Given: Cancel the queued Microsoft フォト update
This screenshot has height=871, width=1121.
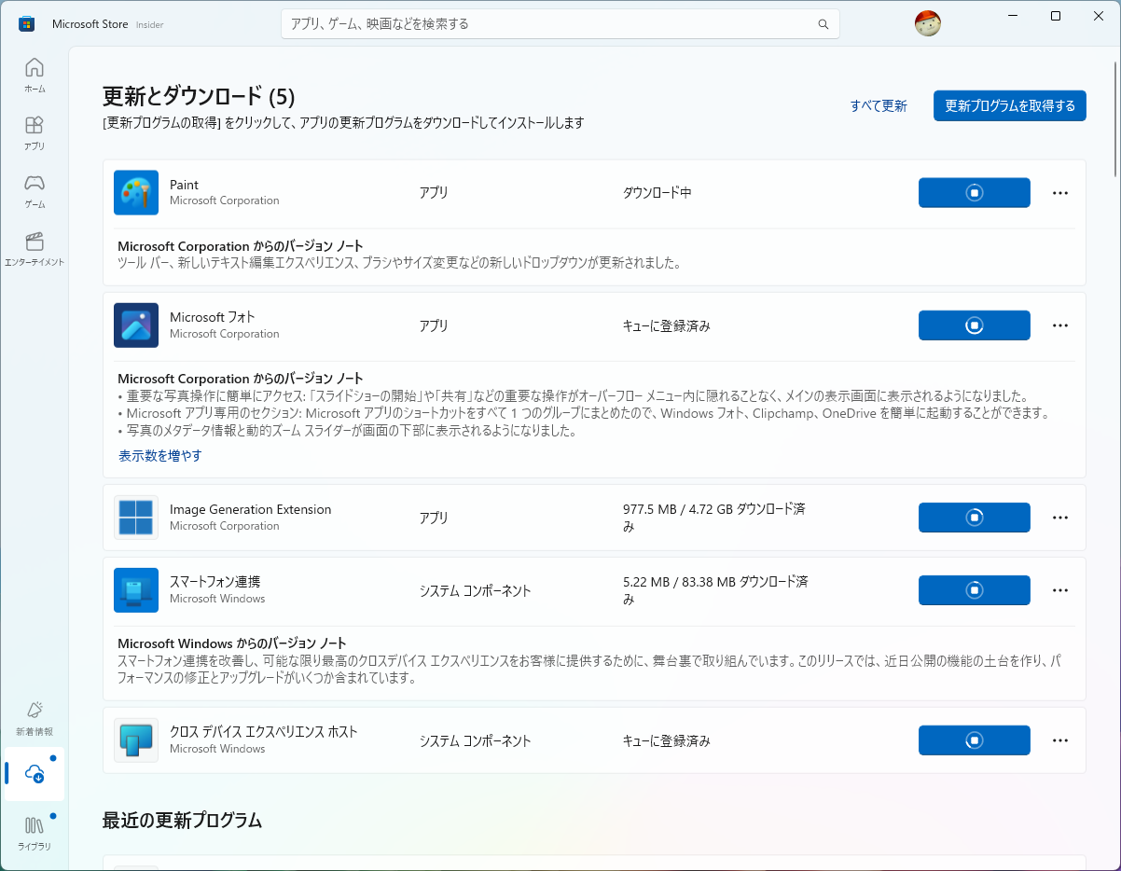Looking at the screenshot, I should click(974, 325).
